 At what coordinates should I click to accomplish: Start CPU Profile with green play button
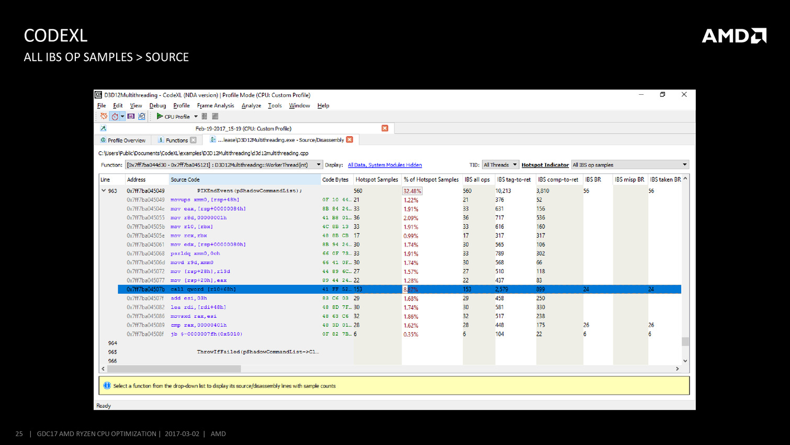[x=160, y=116]
